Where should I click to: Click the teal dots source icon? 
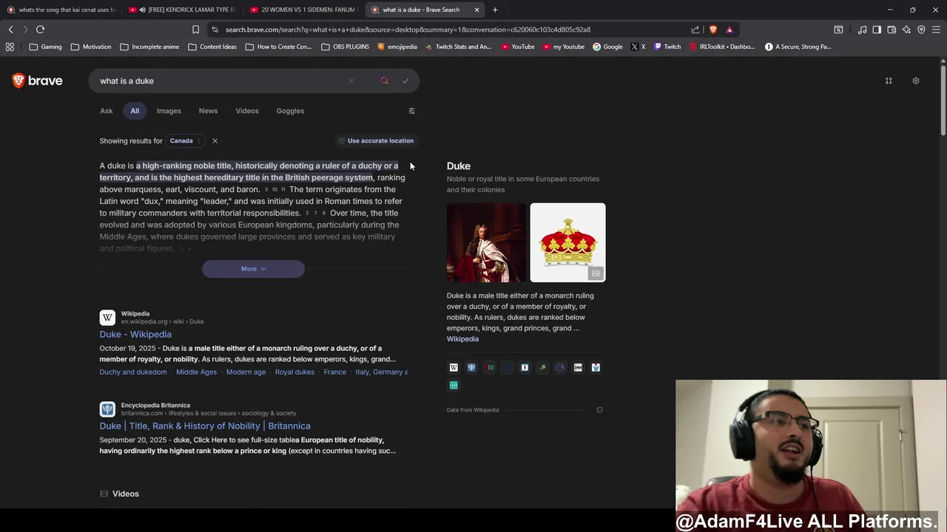454,385
